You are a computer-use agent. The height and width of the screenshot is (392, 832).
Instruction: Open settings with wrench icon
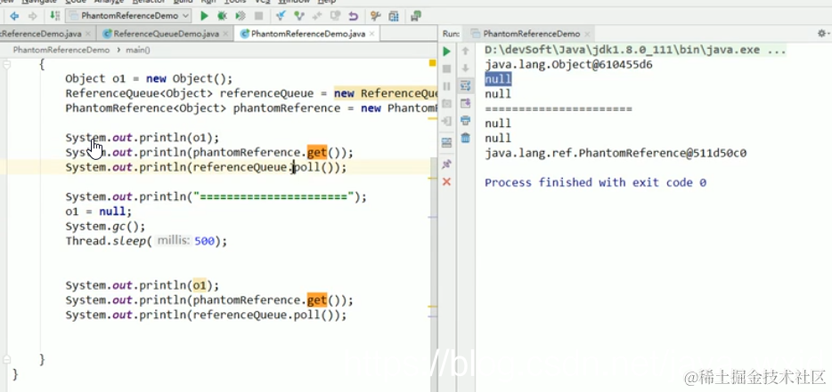tap(376, 16)
